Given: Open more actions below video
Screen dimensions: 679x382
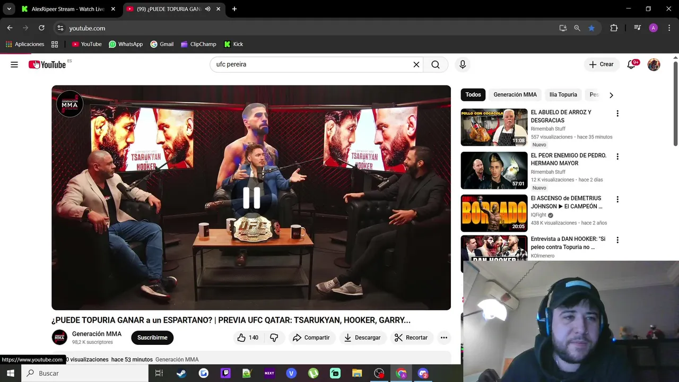Looking at the screenshot, I should tap(444, 337).
